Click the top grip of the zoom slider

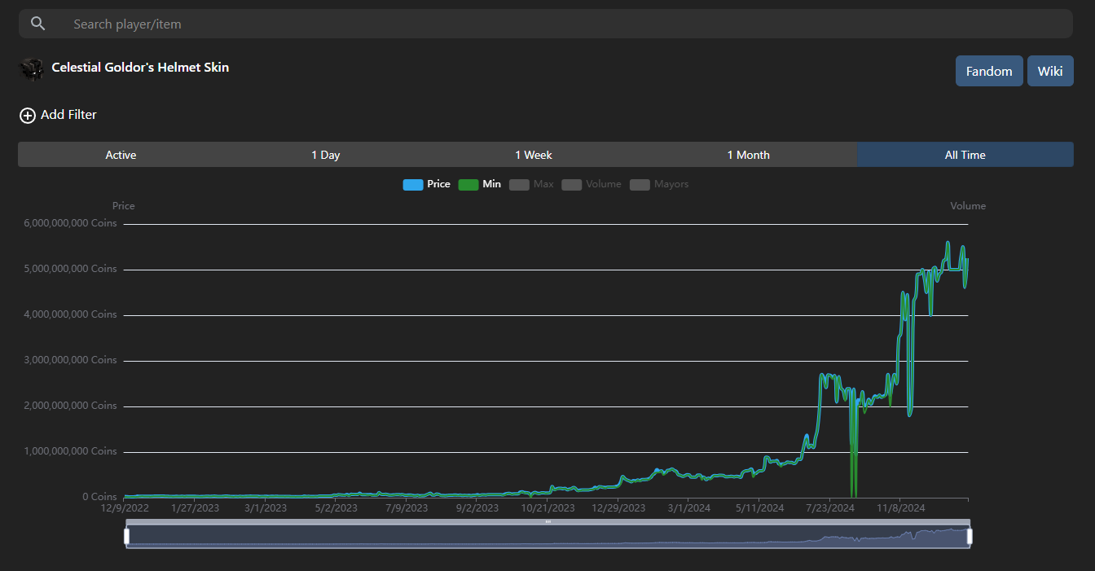click(547, 521)
